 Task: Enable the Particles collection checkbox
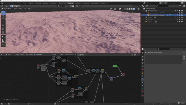pyautogui.click(x=175, y=20)
